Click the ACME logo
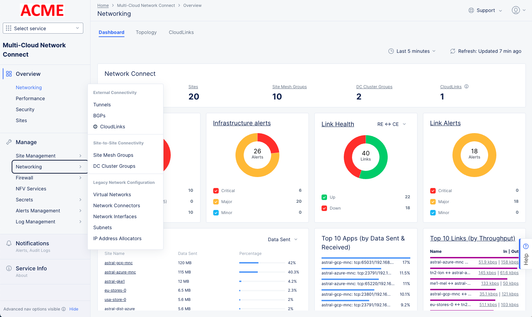This screenshot has height=317, width=532. 42,10
